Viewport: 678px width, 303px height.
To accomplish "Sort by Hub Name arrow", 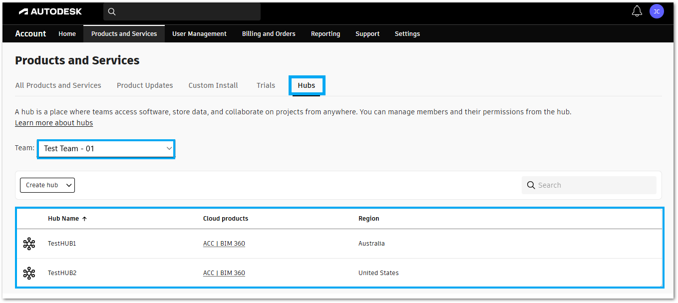I will pos(84,219).
